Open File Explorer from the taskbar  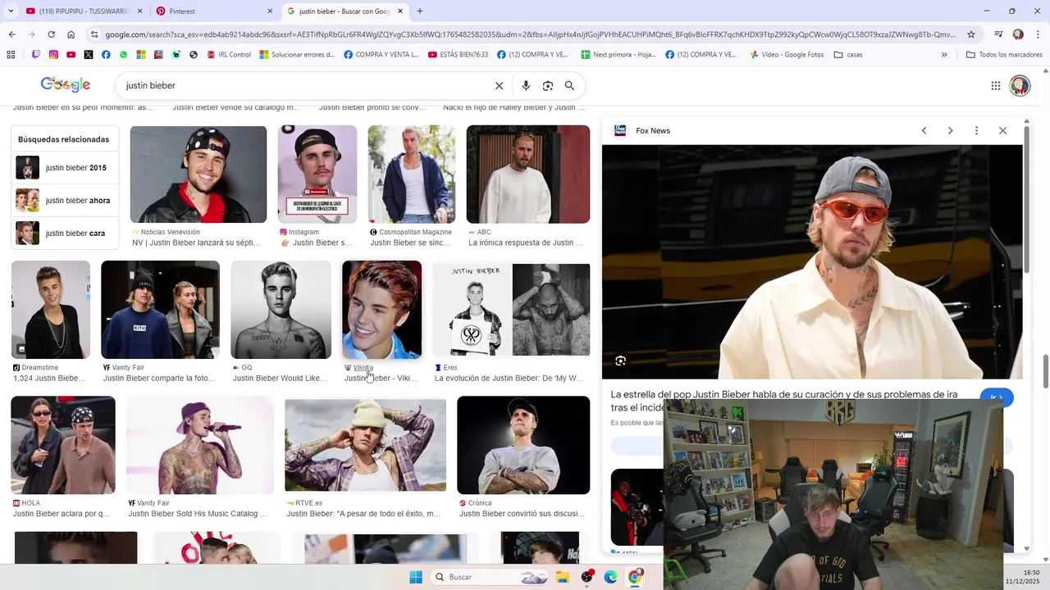pos(563,577)
